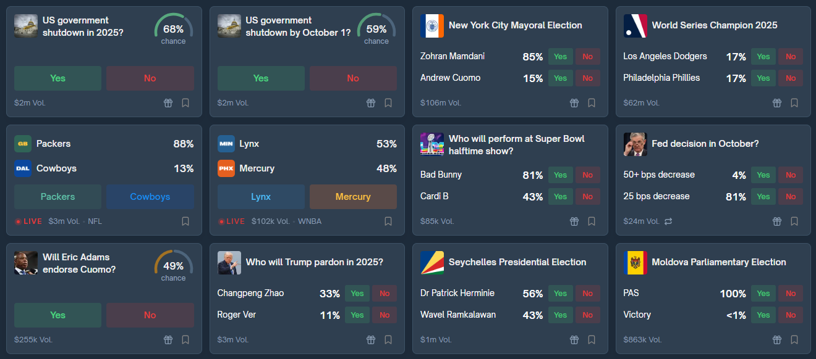This screenshot has width=816, height=359.
Task: Click gift icon on Trump pardon card
Action: (371, 340)
